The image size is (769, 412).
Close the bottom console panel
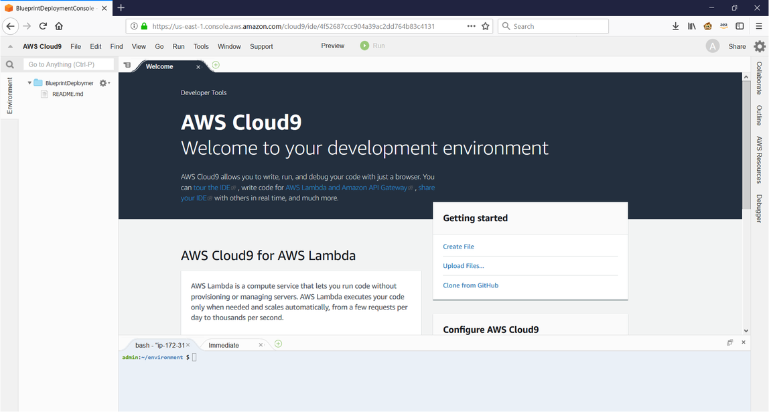[x=744, y=342]
